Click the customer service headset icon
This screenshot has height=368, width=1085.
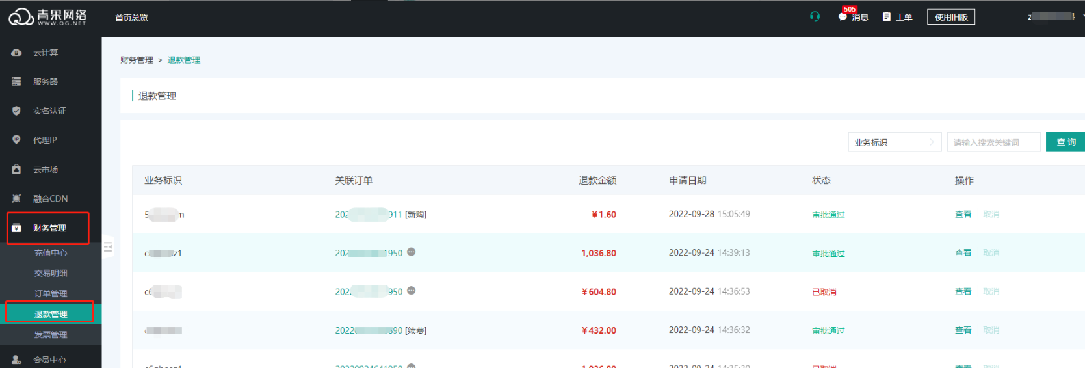[815, 17]
